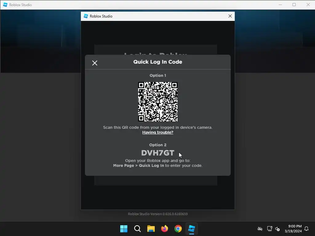Minimize the main Roblox Studio window
This screenshot has width=315, height=236.
pos(280,5)
